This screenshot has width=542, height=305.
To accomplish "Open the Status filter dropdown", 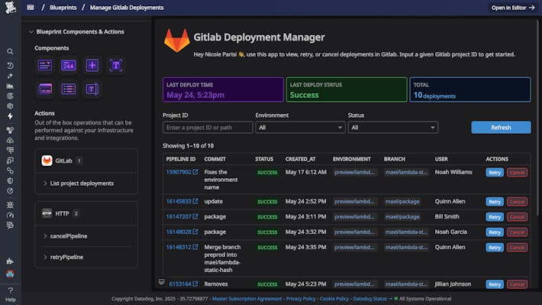I will click(392, 128).
